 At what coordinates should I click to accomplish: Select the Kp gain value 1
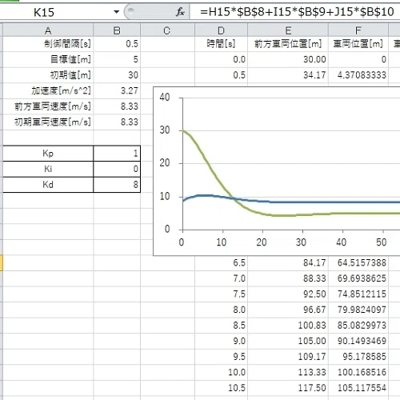tap(117, 154)
